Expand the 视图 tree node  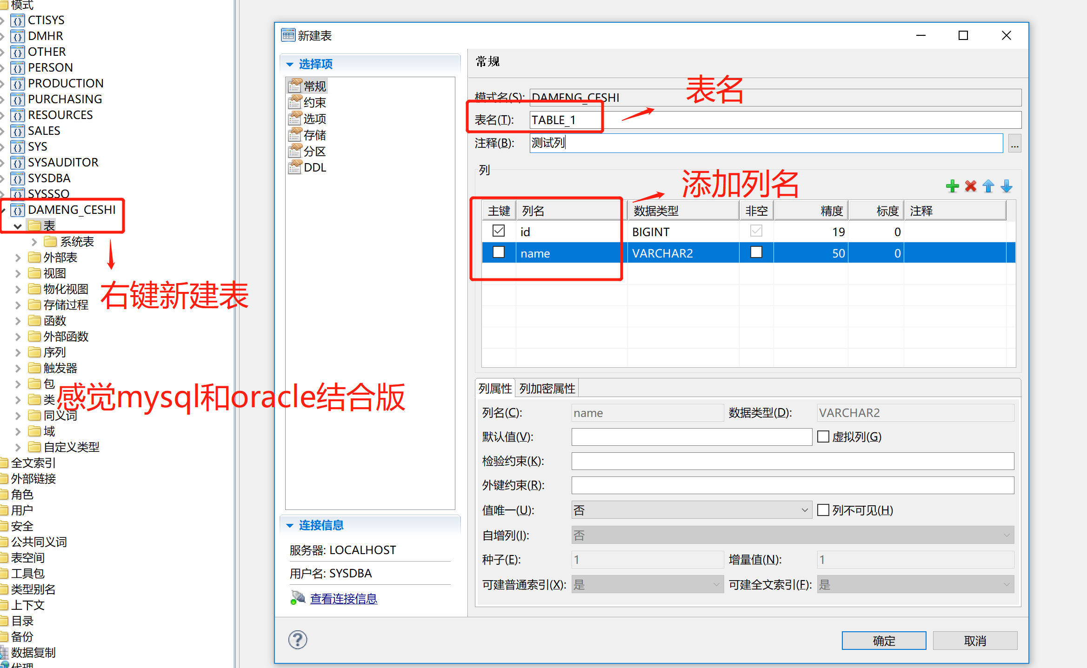point(18,273)
